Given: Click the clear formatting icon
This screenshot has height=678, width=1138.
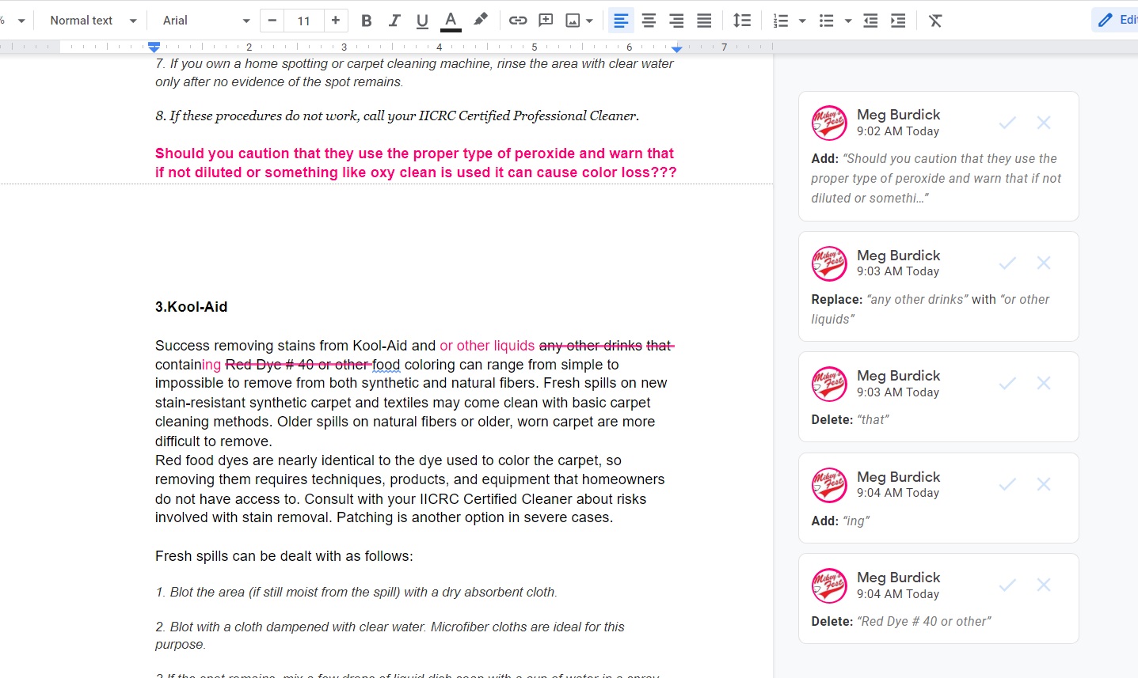Looking at the screenshot, I should click(935, 21).
